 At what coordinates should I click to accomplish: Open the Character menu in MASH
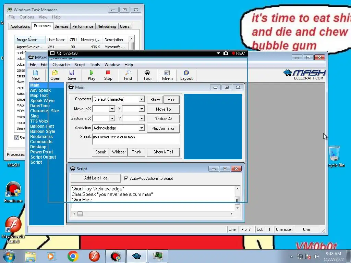point(61,65)
